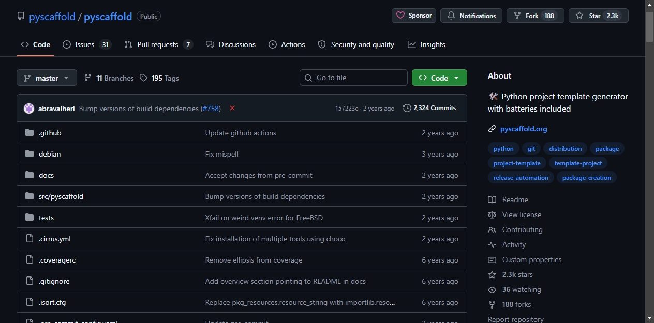
Task: Switch to the Issues tab
Action: (86, 44)
